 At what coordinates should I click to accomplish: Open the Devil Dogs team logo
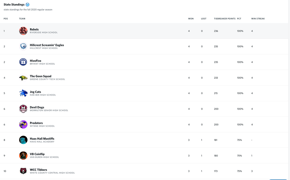click(23, 109)
